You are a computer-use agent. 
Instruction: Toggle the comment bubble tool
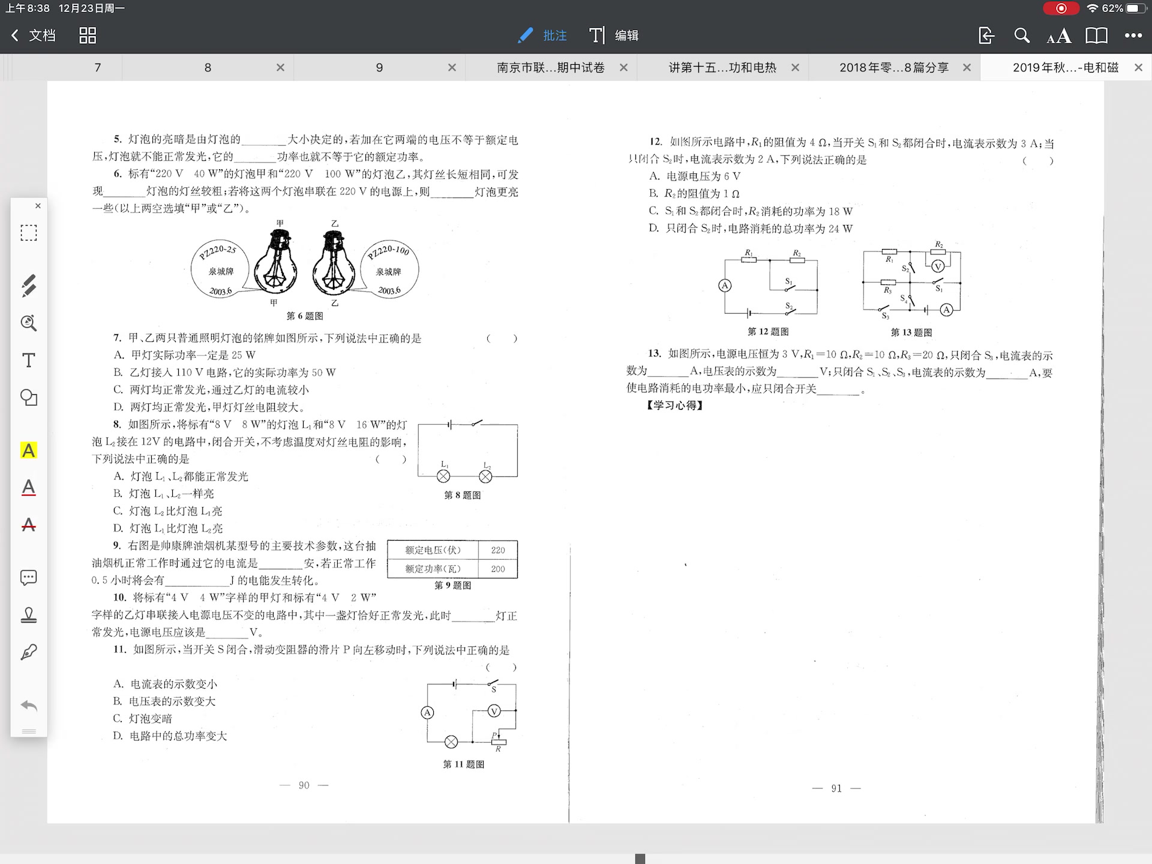click(x=28, y=577)
